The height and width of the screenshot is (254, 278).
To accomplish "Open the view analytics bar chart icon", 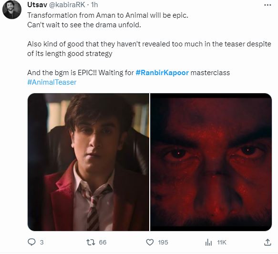I will coord(208,242).
